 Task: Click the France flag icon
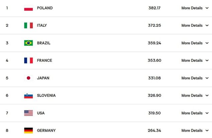[28, 60]
